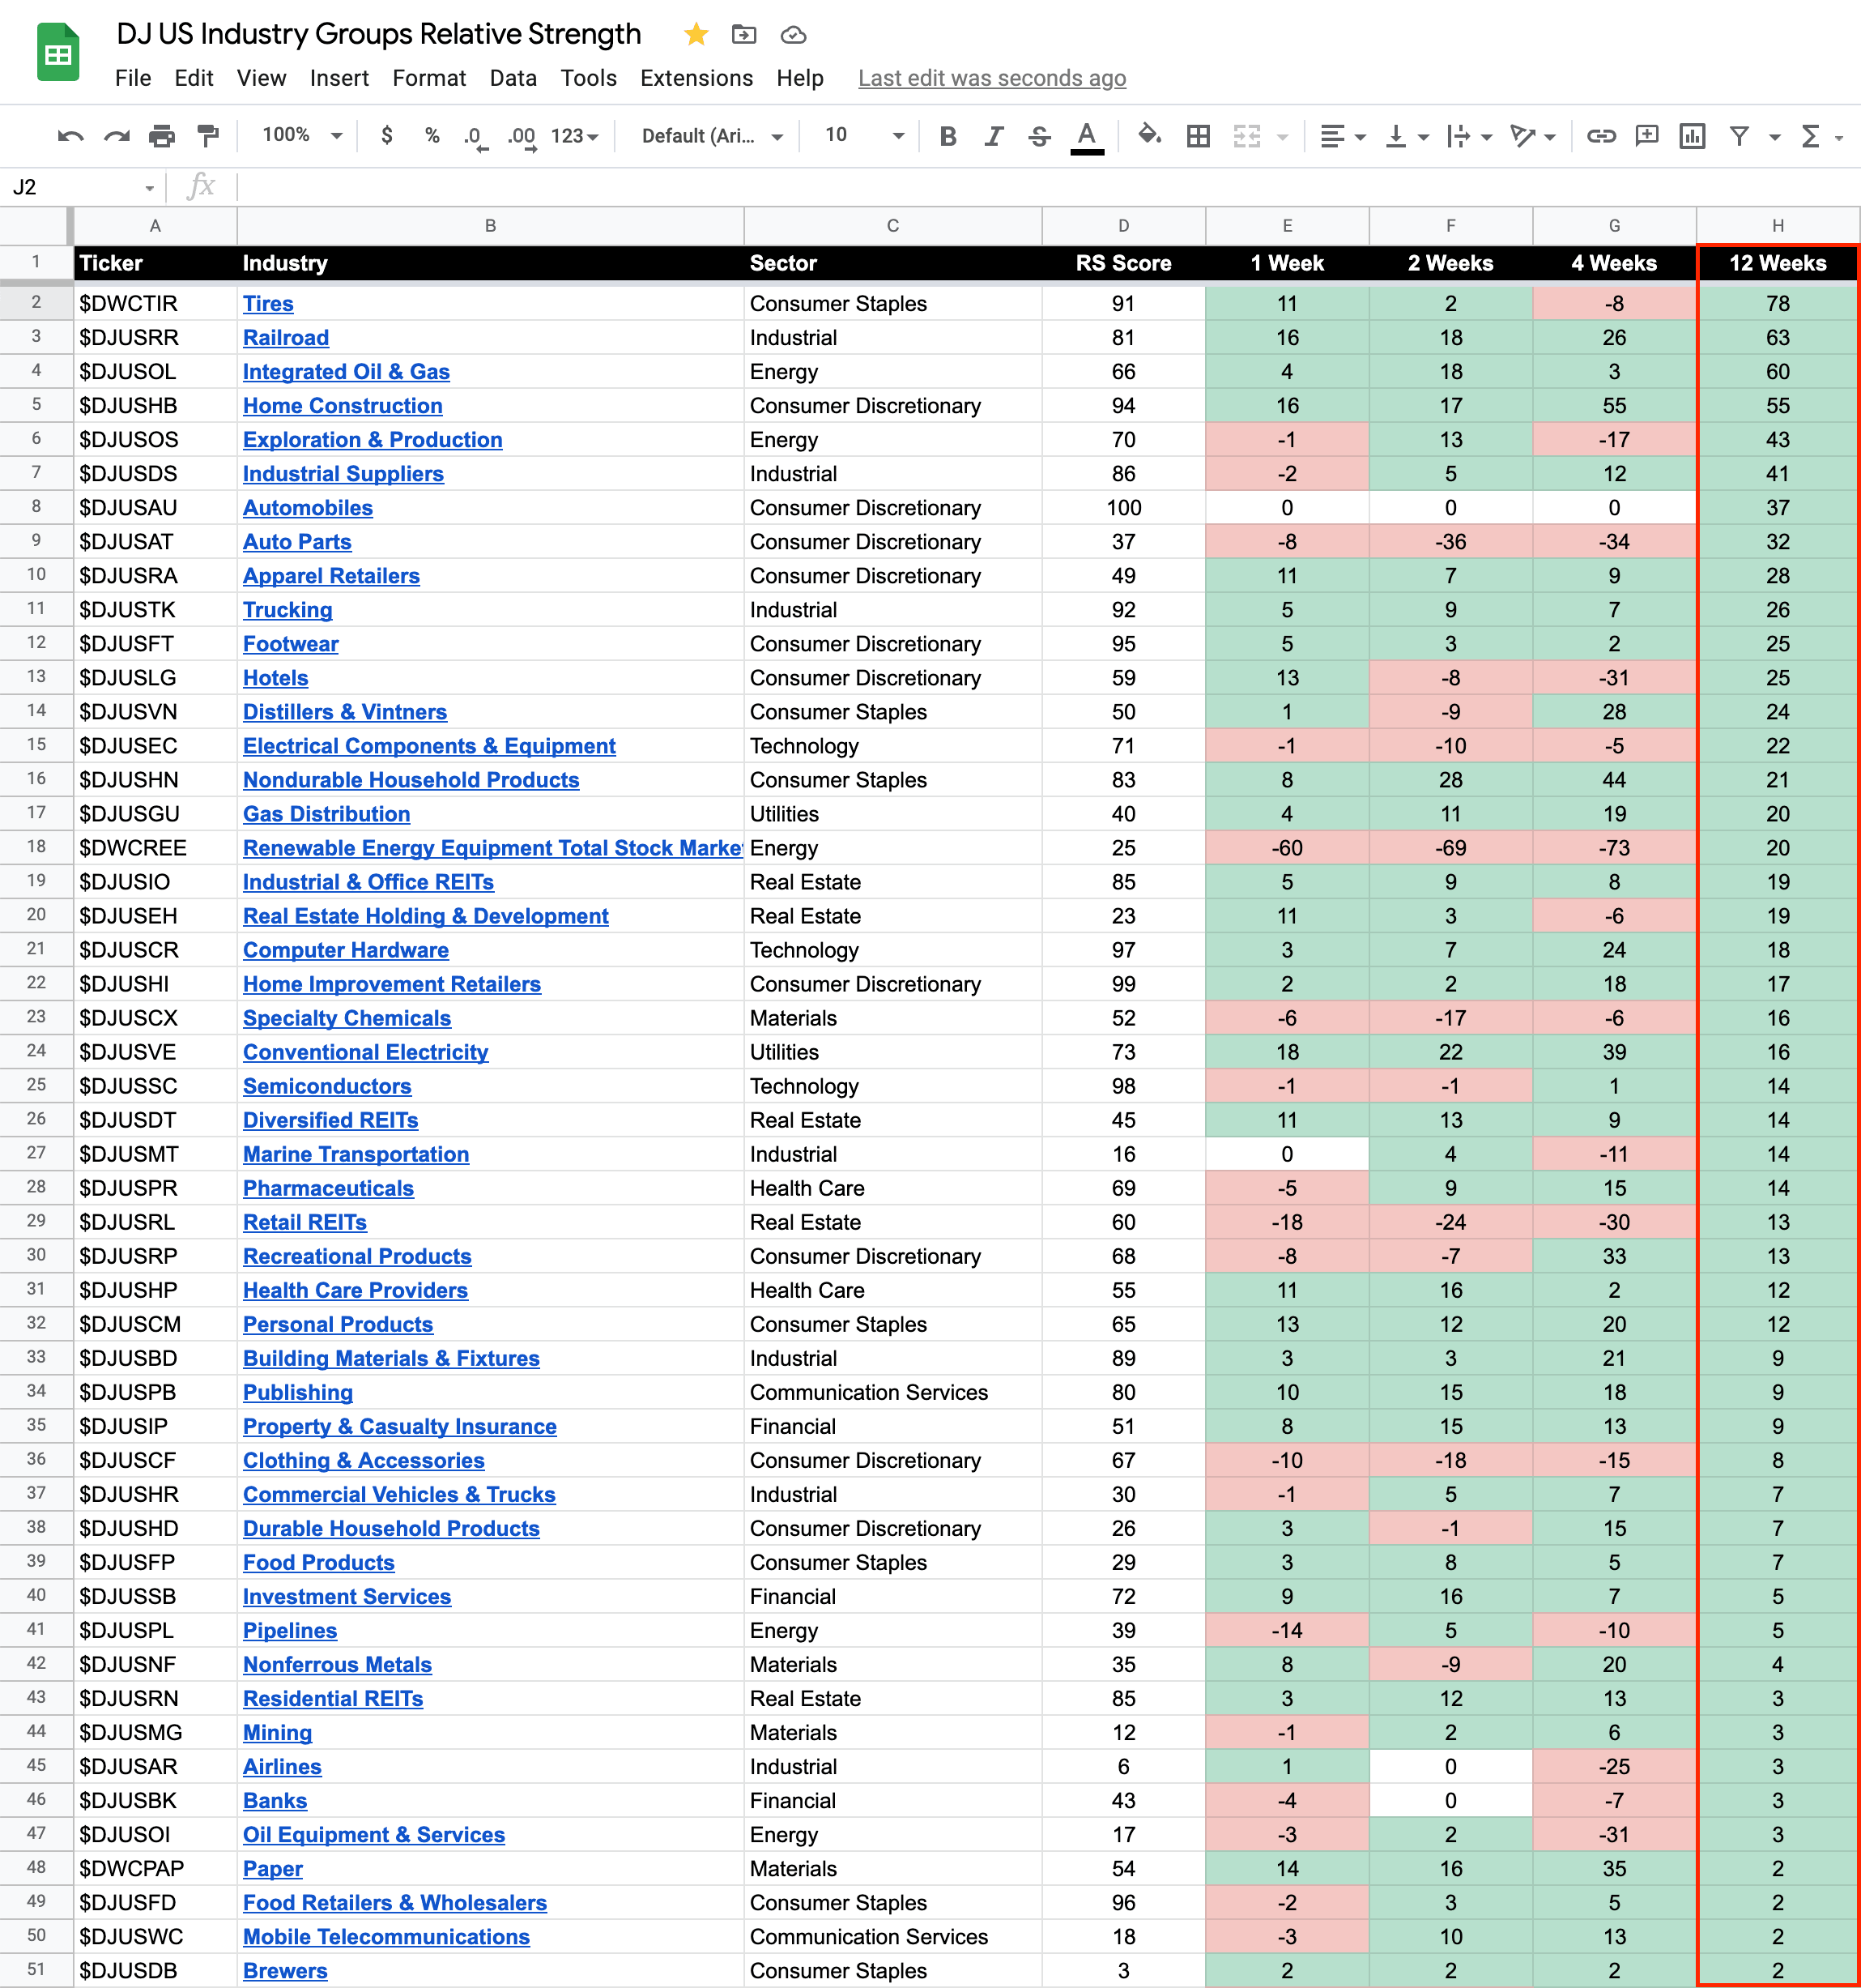This screenshot has height=1988, width=1861.
Task: Open the Home Construction industry link
Action: coord(342,406)
